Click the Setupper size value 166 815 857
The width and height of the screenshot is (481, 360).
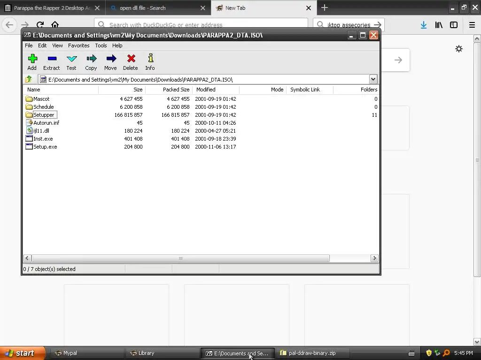click(128, 115)
